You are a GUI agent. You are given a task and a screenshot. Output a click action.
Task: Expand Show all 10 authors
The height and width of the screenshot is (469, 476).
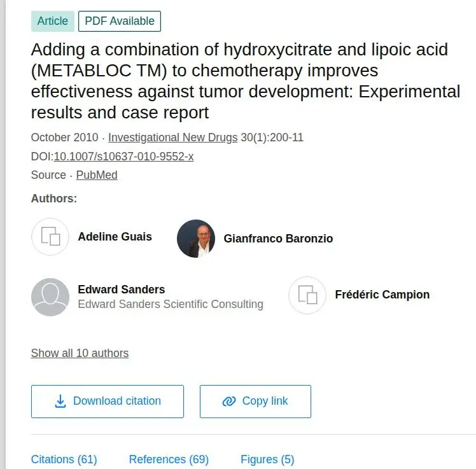[x=80, y=353]
